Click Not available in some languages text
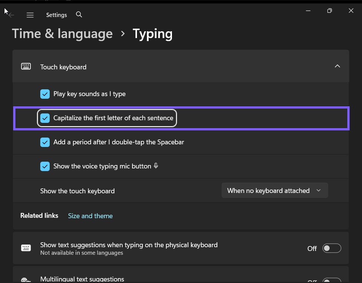Viewport: 362px width, 283px height. [x=82, y=253]
